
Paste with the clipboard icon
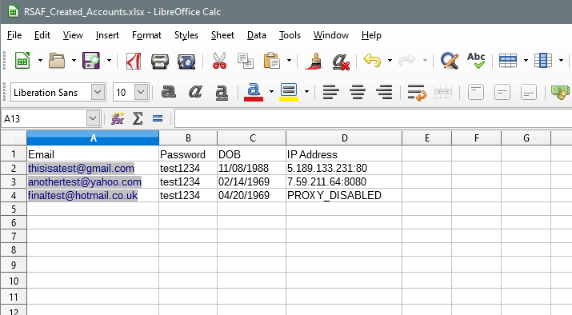tap(272, 61)
